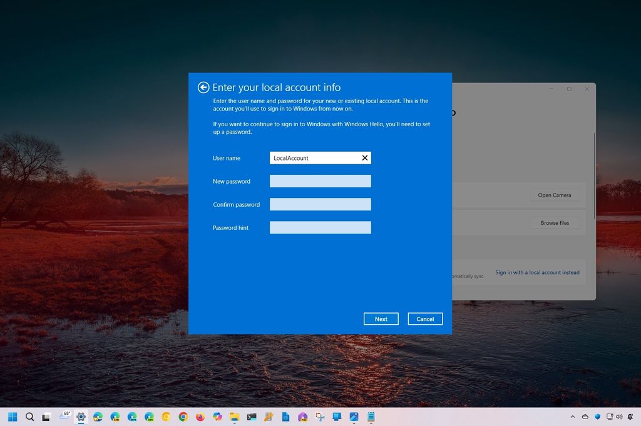Open OneDrive from the system tray
The height and width of the screenshot is (426, 641).
click(585, 417)
